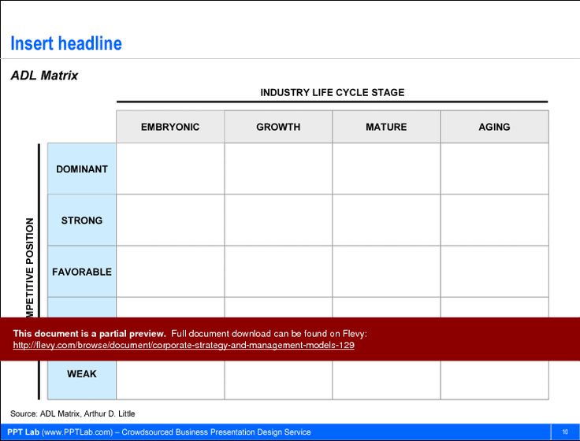Select the Dominant–Aging matrix cell
The width and height of the screenshot is (580, 441).
(x=495, y=169)
